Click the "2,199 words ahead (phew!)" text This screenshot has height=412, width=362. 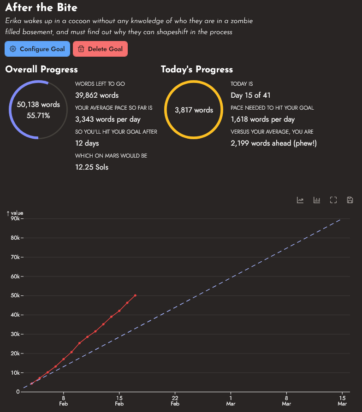(x=273, y=143)
